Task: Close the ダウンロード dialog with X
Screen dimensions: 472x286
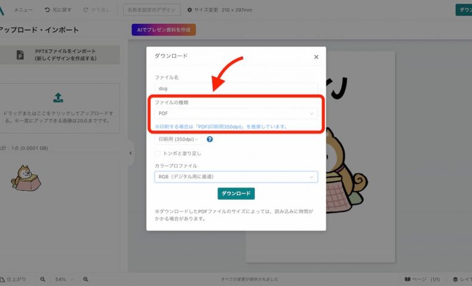Action: 316,57
